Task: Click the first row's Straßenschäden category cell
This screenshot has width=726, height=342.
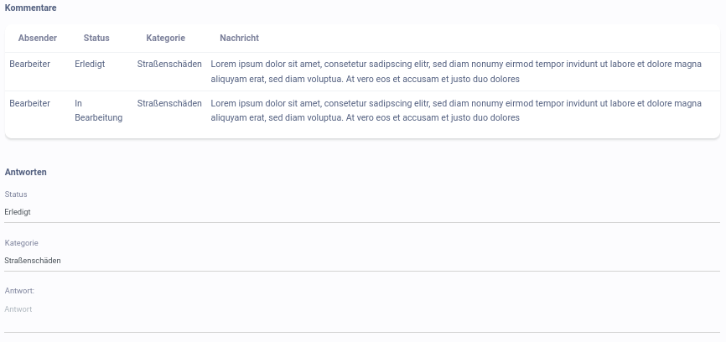Action: 169,64
